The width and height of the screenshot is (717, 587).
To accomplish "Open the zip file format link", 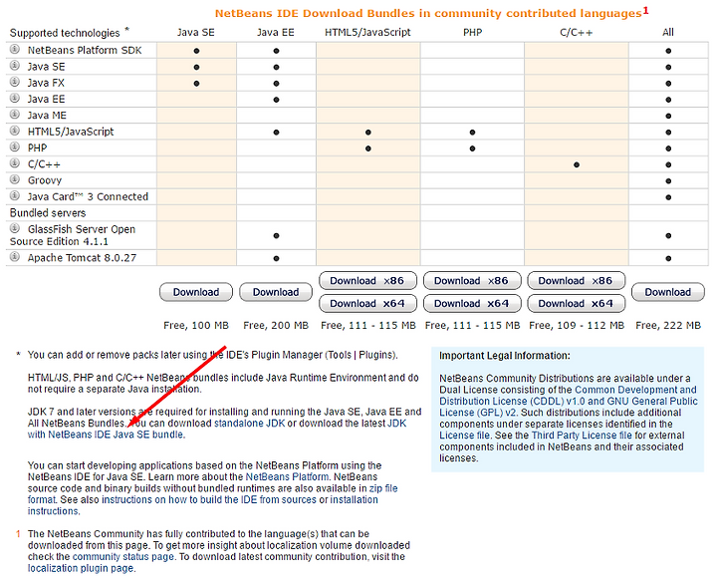I will [383, 488].
